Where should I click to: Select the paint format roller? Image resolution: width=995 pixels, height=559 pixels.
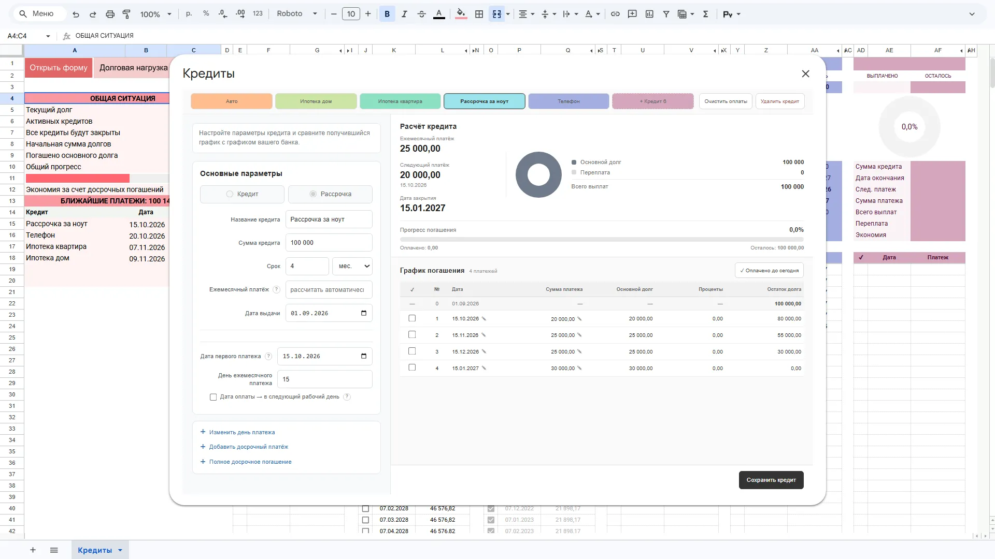point(126,14)
